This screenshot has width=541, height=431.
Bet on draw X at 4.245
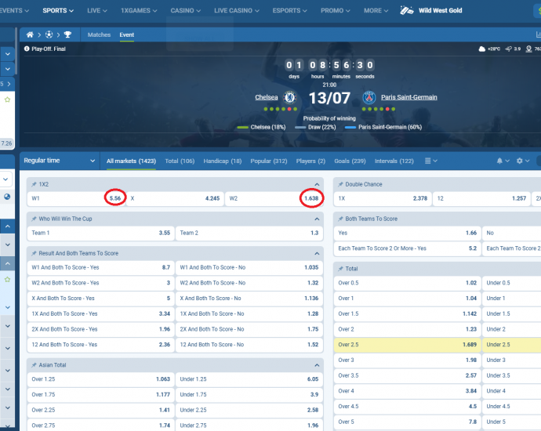pyautogui.click(x=175, y=198)
